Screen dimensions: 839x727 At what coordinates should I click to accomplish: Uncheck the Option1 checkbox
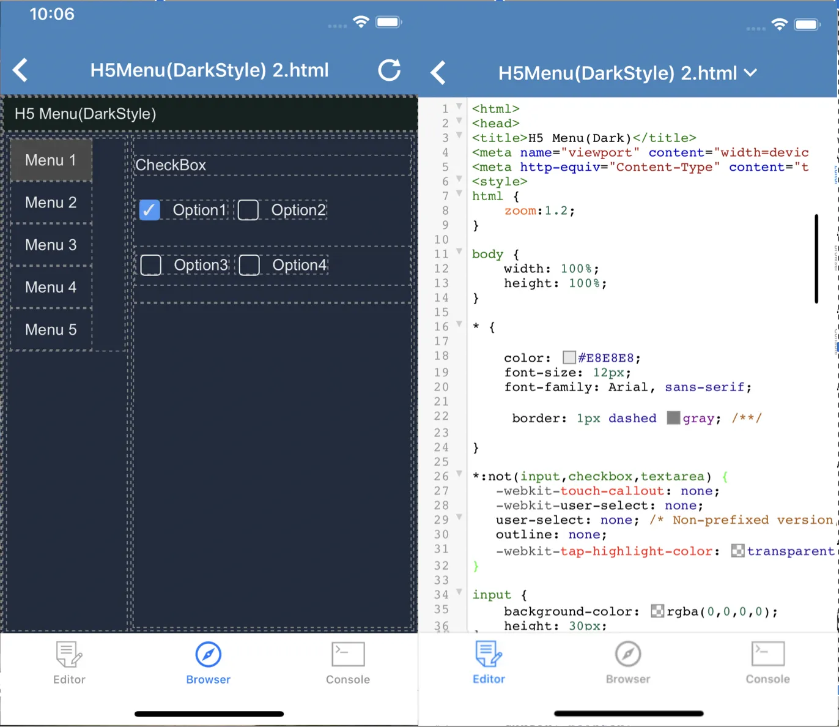150,210
